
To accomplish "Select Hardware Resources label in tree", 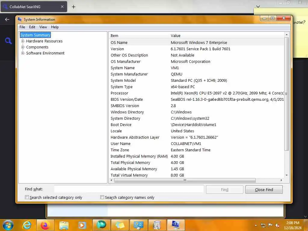I will [x=44, y=41].
